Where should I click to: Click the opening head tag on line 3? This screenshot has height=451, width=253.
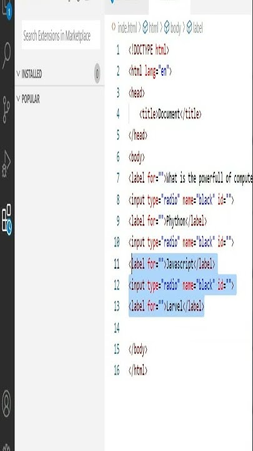[x=137, y=93]
